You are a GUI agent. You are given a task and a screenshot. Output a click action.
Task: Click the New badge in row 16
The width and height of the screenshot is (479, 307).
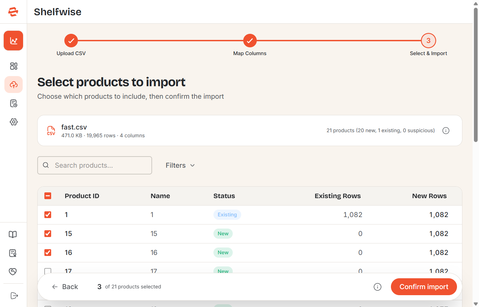pos(223,253)
